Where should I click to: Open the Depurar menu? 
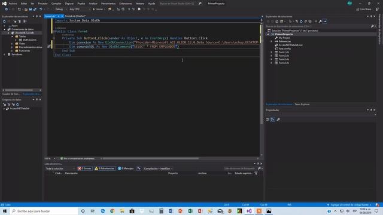click(69, 4)
